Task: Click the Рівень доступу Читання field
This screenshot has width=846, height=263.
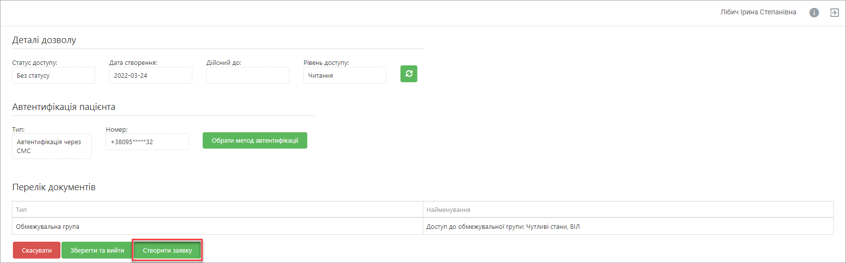Action: (345, 75)
